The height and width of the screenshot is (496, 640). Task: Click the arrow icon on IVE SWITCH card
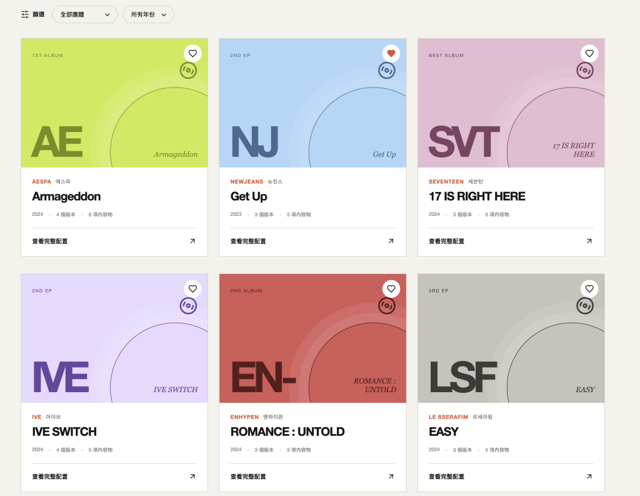pyautogui.click(x=192, y=477)
